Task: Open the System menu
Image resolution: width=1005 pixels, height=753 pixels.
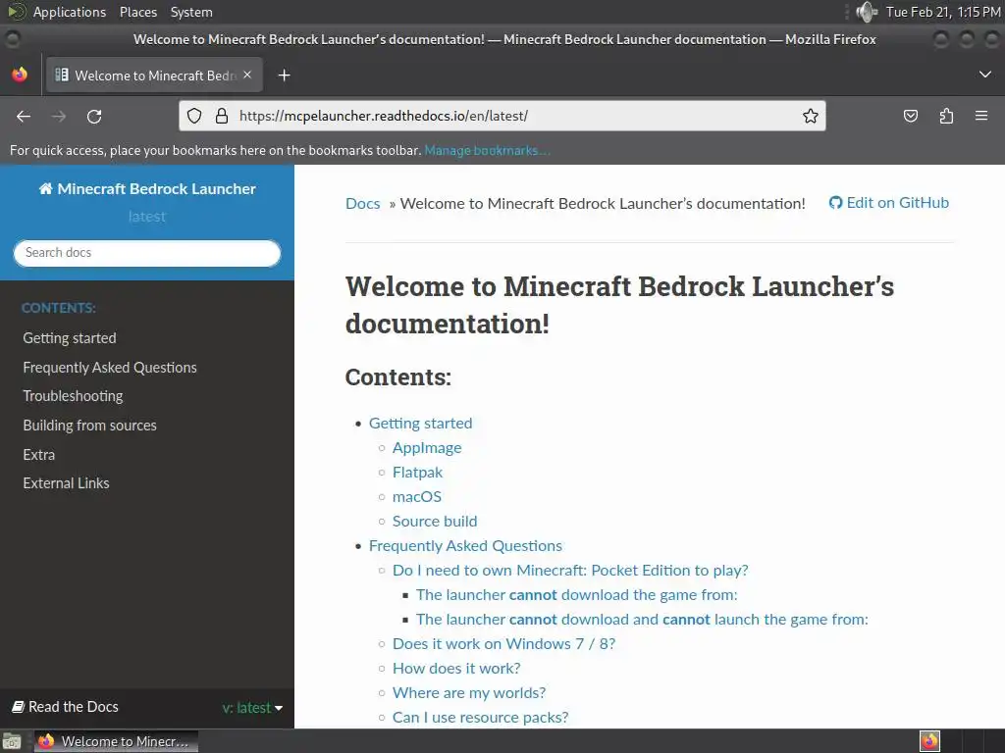Action: (x=191, y=12)
